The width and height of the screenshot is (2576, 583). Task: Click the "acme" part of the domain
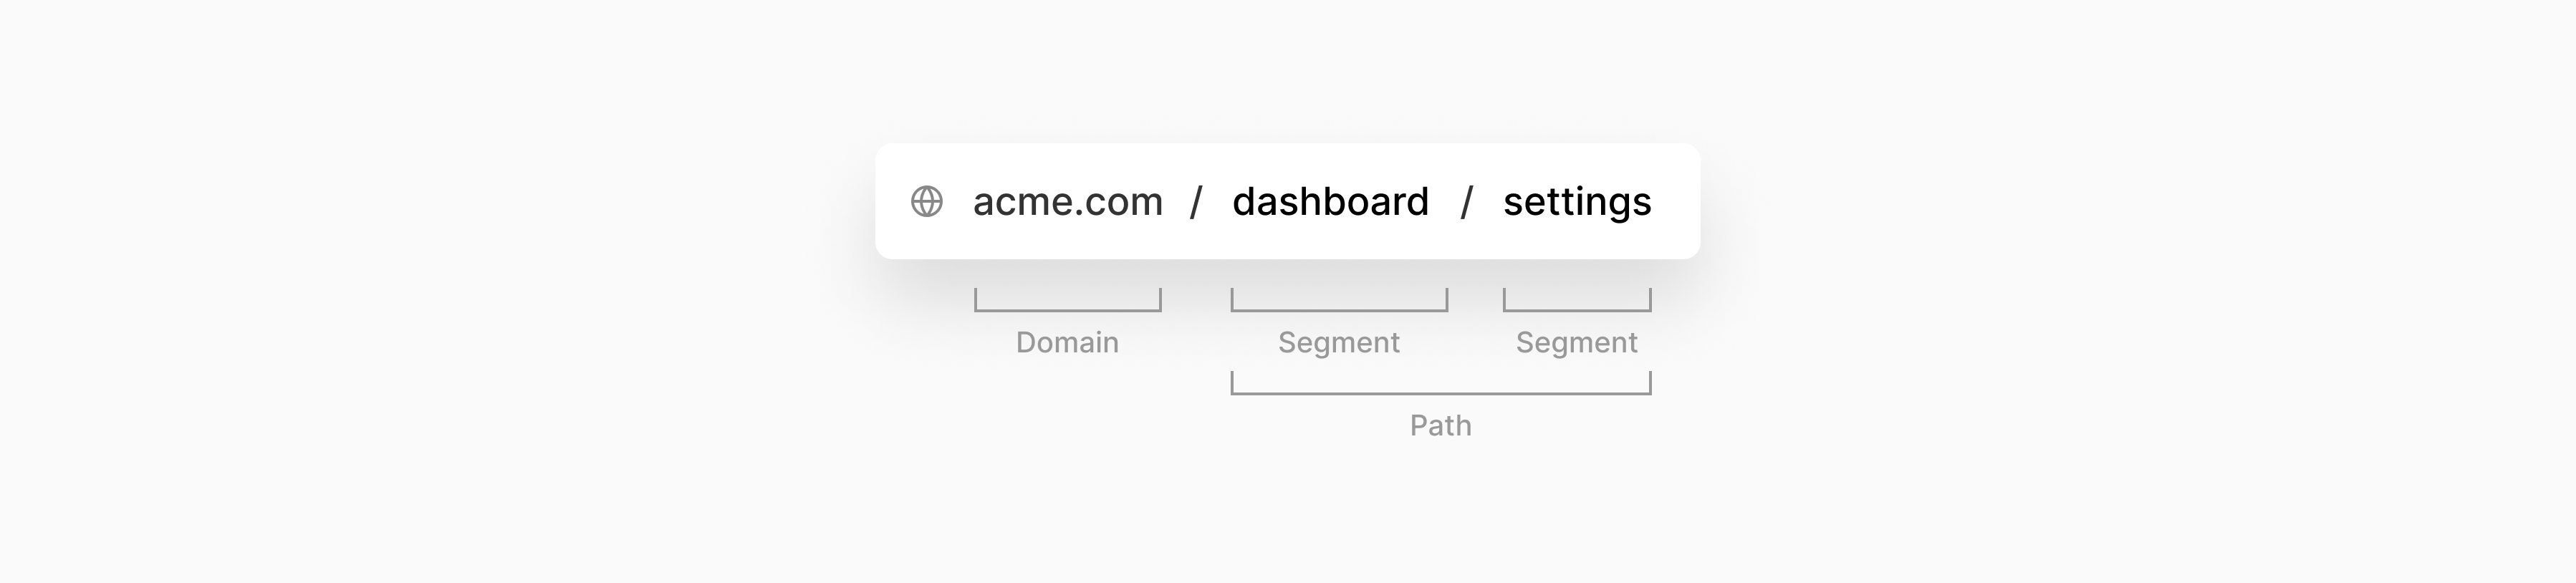(x=1019, y=203)
